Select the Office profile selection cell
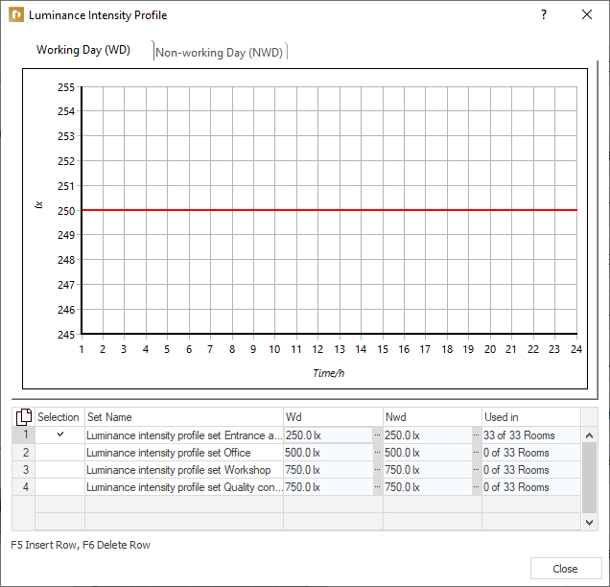This screenshot has width=610, height=587. tap(60, 453)
